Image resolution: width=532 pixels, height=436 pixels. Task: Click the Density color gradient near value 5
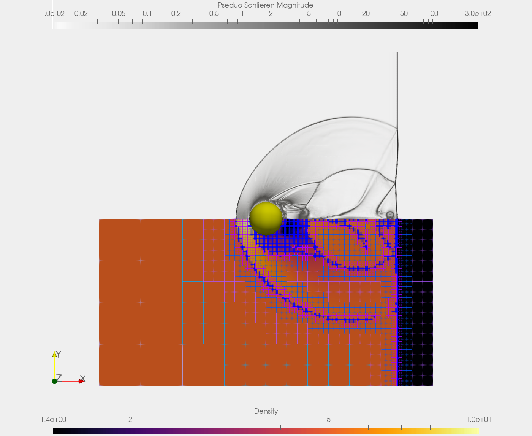coord(329,432)
